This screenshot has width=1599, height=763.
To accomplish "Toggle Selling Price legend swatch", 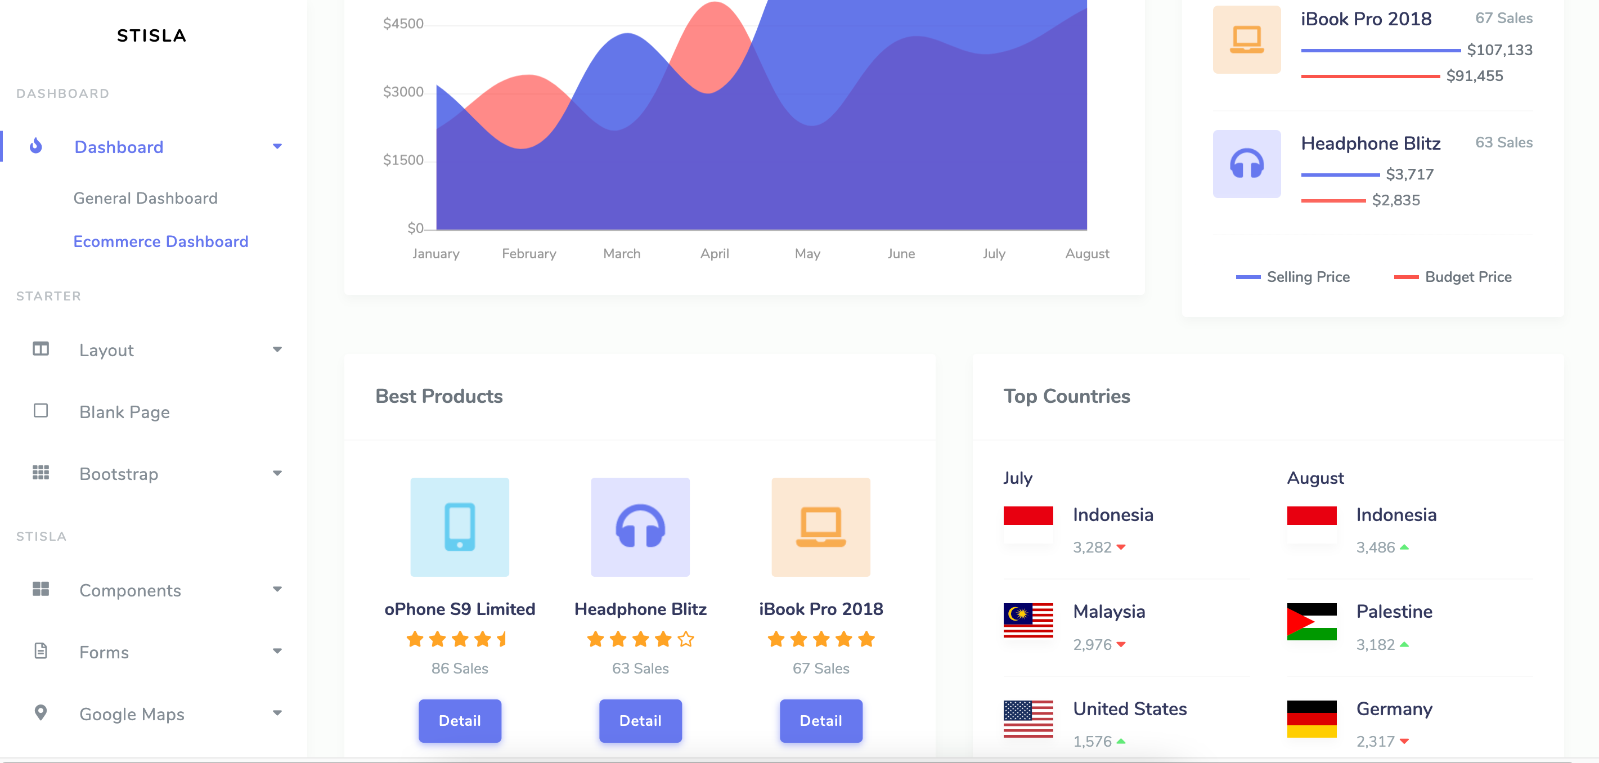I will point(1248,277).
